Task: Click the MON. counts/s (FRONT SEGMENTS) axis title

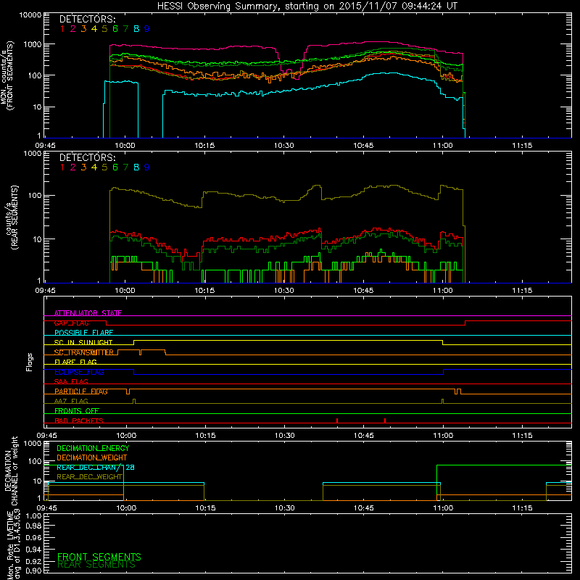Action: [x=7, y=76]
